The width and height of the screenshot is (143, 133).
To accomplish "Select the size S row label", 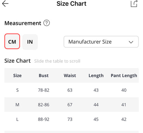I will coord(17,90).
